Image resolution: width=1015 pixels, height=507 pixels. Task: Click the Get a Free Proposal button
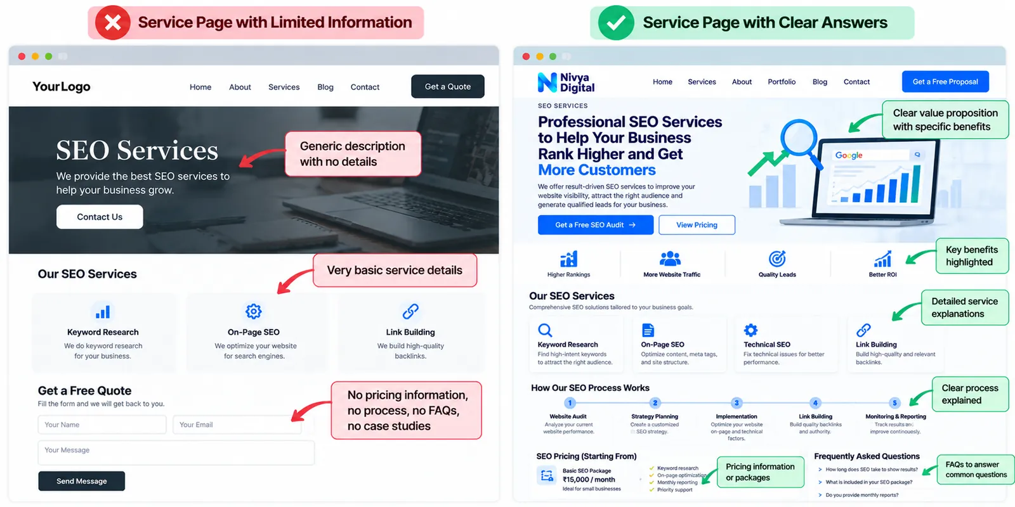tap(945, 82)
